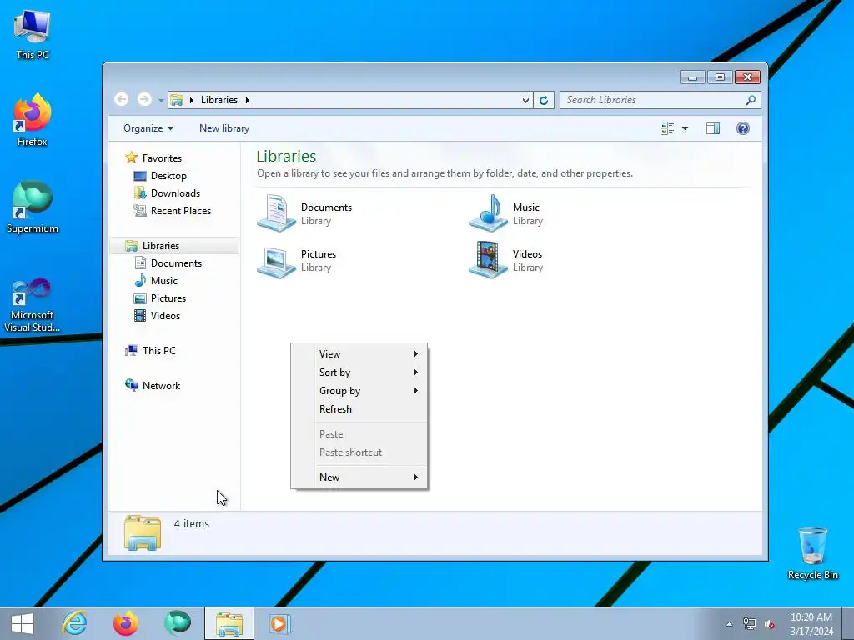The image size is (854, 640).
Task: Click the taskbar clock and date
Action: 811,624
